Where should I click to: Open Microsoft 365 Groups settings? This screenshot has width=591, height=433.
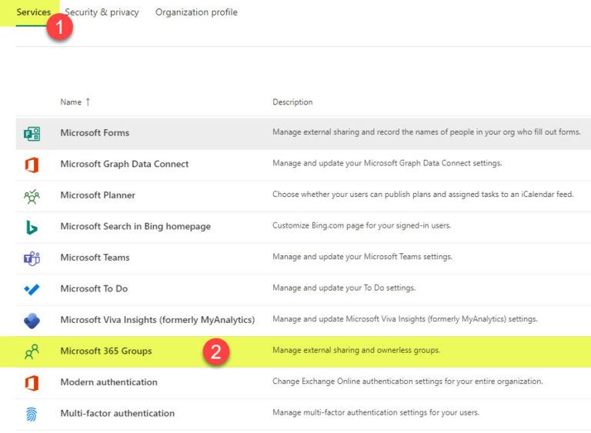tap(106, 351)
